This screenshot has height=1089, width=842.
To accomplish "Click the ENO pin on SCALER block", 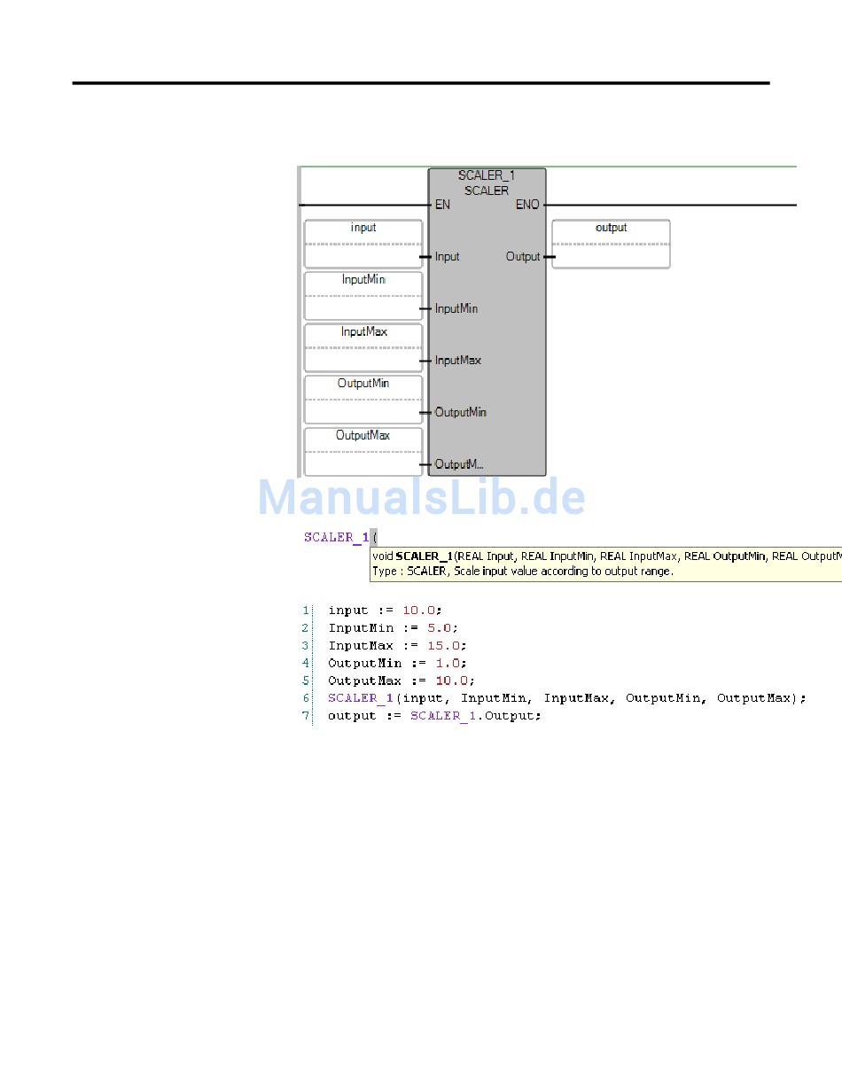I will (x=527, y=205).
